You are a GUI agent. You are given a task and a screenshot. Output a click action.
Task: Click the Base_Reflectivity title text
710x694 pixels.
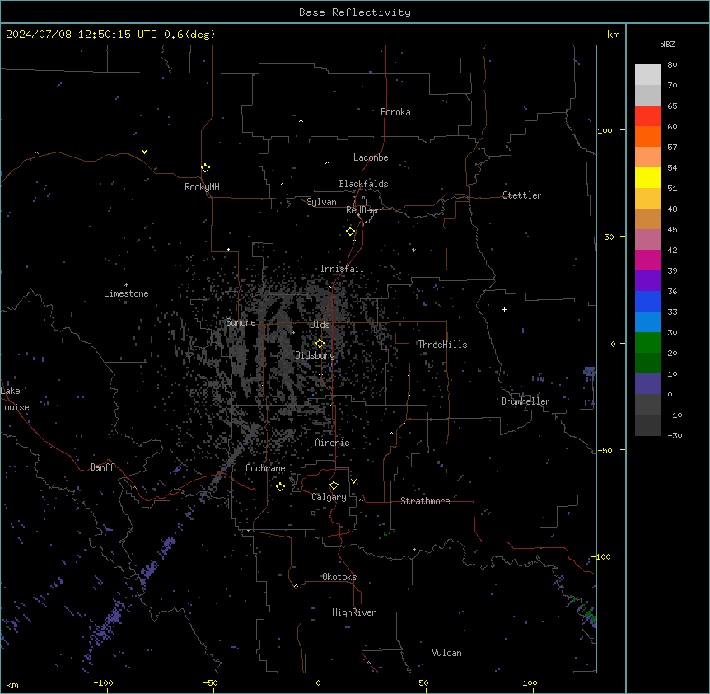tap(355, 12)
